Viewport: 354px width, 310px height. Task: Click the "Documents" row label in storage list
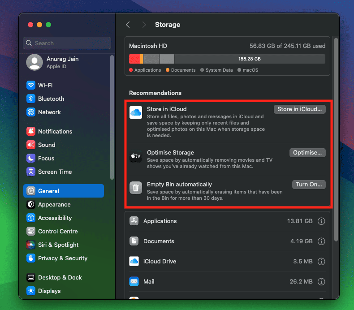click(159, 241)
